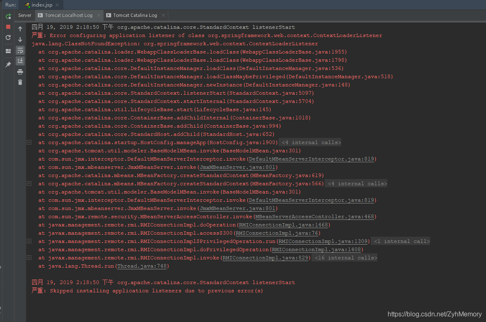Click the Down stack trace arrow

(20, 40)
